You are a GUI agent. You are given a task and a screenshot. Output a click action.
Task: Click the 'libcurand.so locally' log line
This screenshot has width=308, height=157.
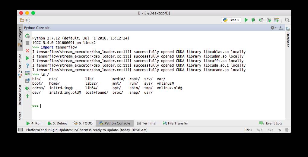pos(139,70)
